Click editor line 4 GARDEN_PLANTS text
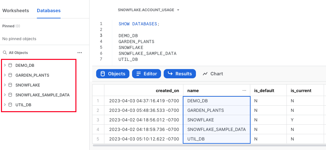 pos(136,41)
